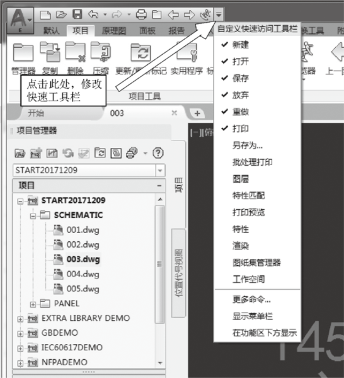Click the 压缩 project ribbon button
The width and height of the screenshot is (344, 378).
pyautogui.click(x=101, y=58)
